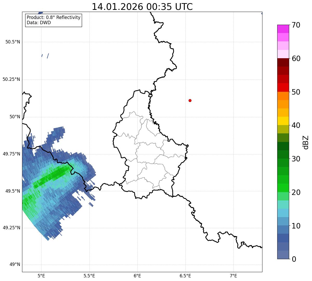Viewport: 312px width, 281px height.
Task: Click the '50.5°N' latitude label
Action: point(13,42)
